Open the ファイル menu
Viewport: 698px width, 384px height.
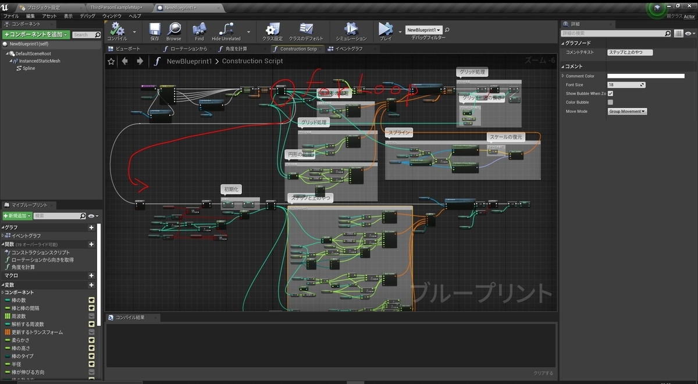(11, 16)
